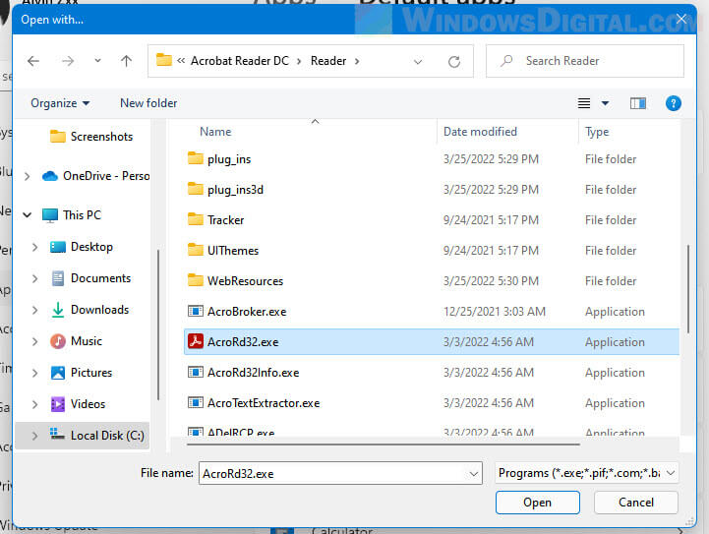Expand the Documents tree node
This screenshot has width=709, height=534.
[x=34, y=278]
